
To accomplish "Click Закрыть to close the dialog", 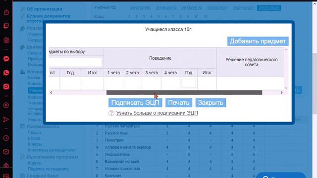I will pyautogui.click(x=211, y=103).
